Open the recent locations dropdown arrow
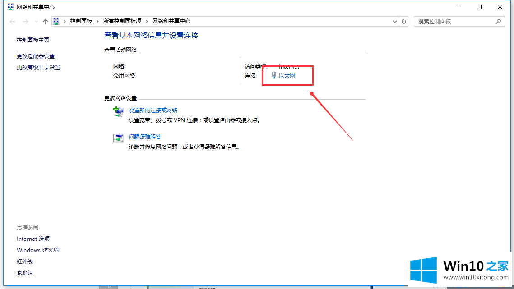 [36, 21]
